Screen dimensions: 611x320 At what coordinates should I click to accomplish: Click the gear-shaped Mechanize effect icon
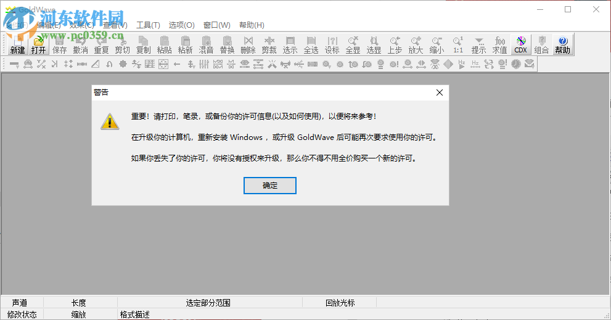[123, 64]
